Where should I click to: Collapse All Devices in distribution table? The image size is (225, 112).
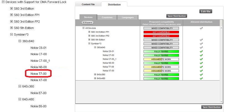[84, 28]
